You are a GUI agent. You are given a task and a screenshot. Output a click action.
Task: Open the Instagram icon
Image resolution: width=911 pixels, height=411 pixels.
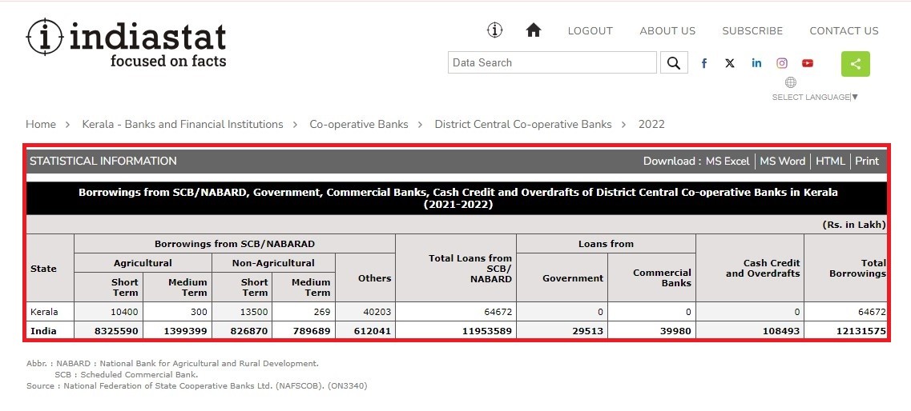[782, 63]
